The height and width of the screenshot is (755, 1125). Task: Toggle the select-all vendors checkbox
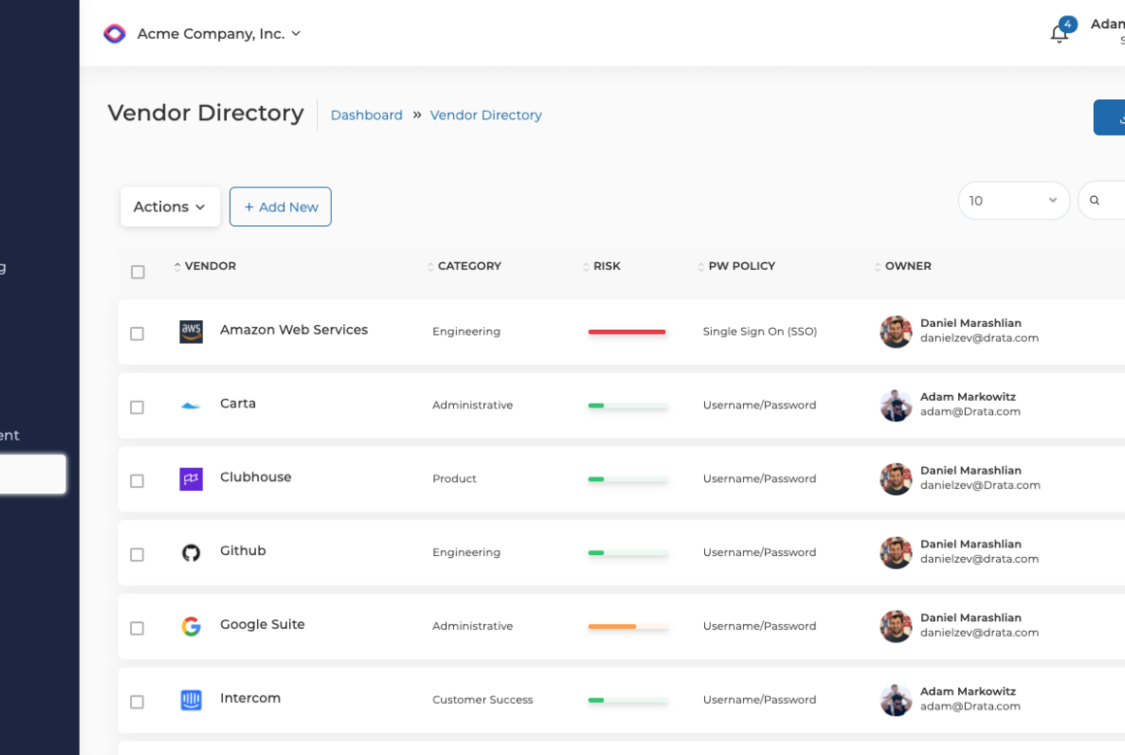click(x=138, y=272)
